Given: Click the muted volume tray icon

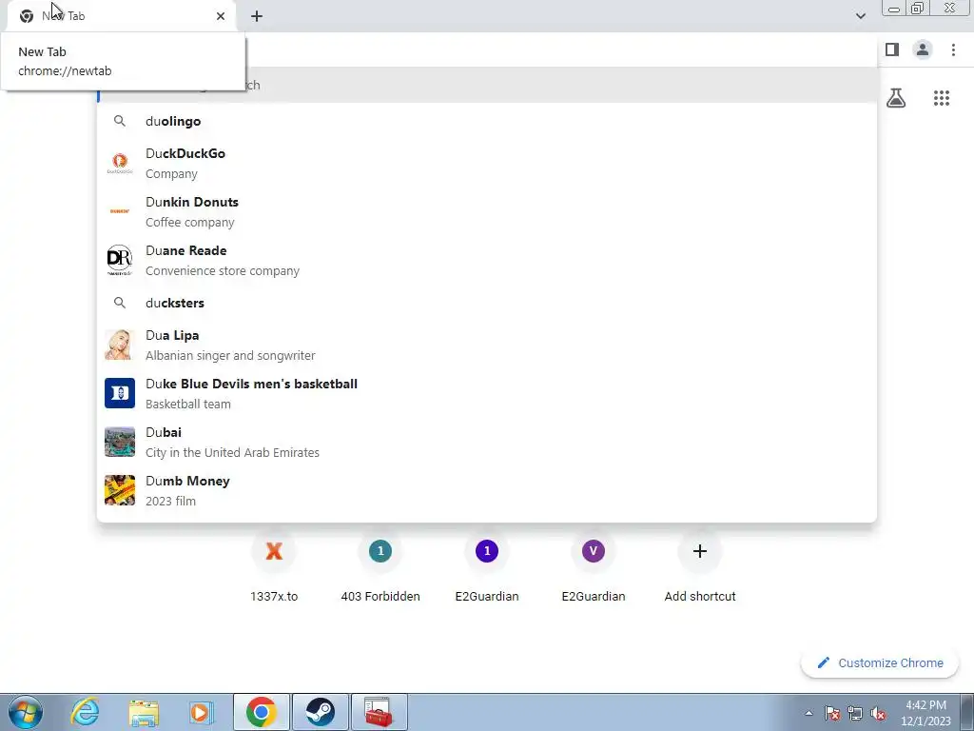Looking at the screenshot, I should (x=878, y=713).
